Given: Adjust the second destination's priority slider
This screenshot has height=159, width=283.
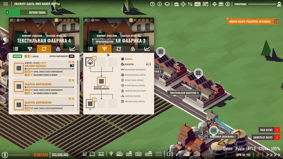Looking at the screenshot, I should pyautogui.click(x=49, y=87).
